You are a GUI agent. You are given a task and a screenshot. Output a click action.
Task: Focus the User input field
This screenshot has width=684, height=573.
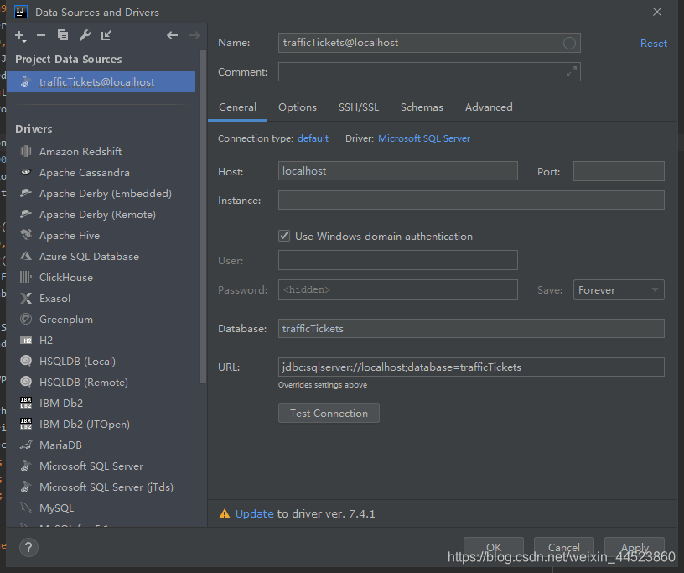[x=398, y=260]
